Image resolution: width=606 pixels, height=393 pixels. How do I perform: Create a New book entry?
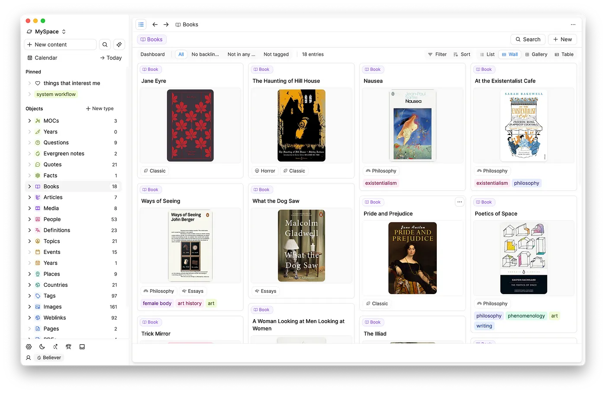[562, 39]
